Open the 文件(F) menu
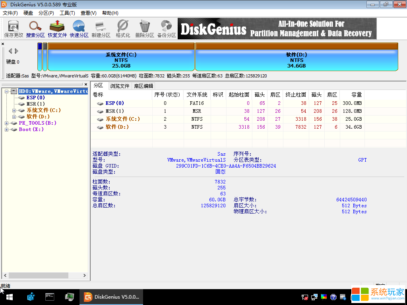This screenshot has width=407, height=305. pyautogui.click(x=10, y=13)
